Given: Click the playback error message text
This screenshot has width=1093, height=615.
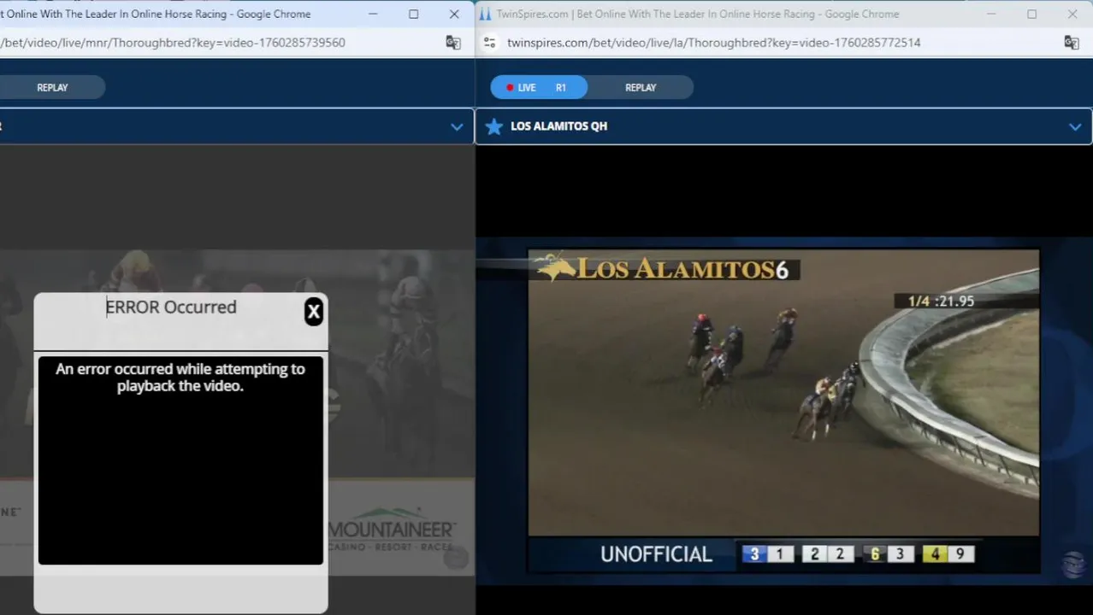Looking at the screenshot, I should 180,378.
